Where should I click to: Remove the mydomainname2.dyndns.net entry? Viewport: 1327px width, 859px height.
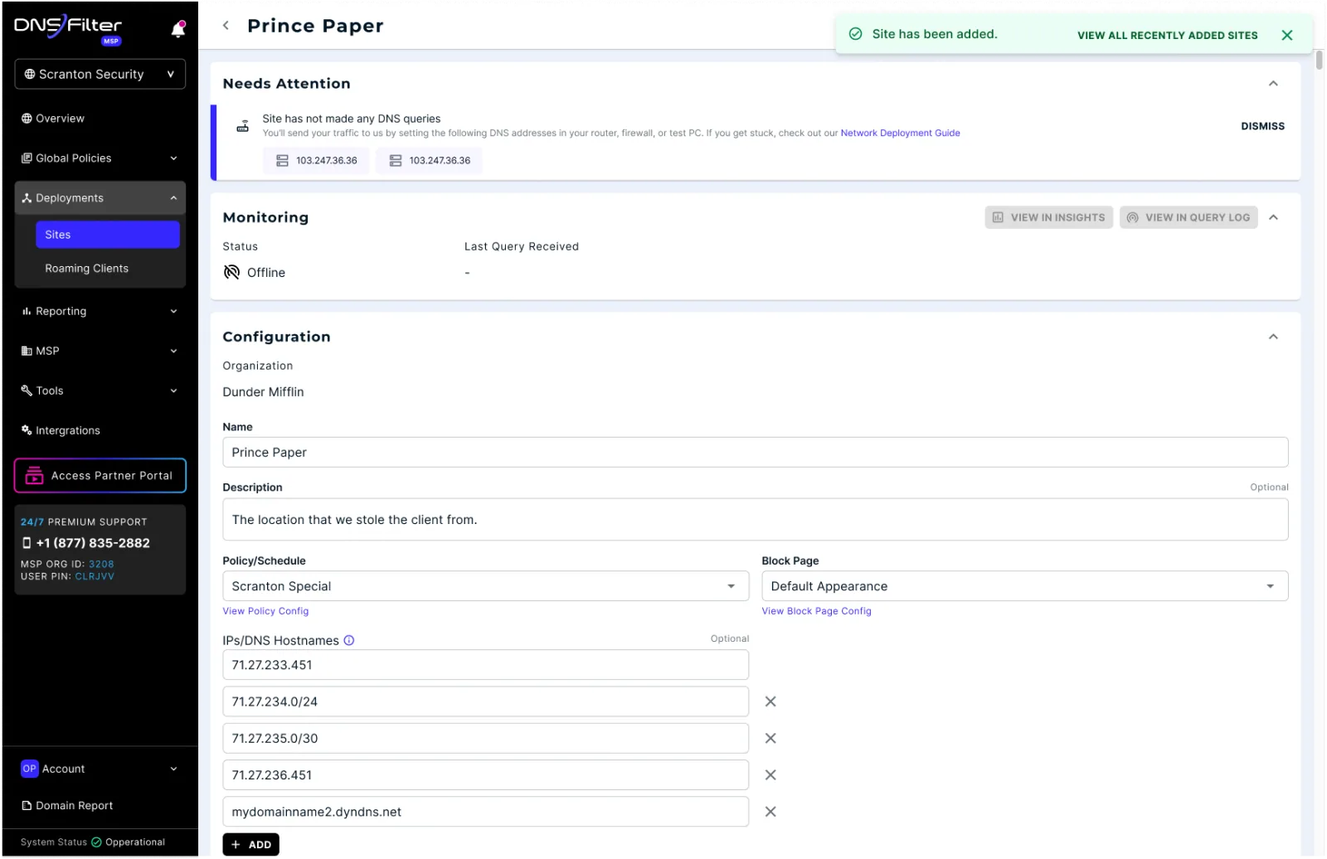pos(770,813)
